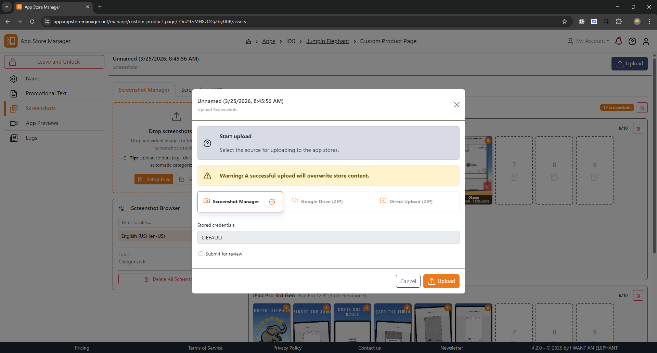Expand the My Account menu
657x353 pixels.
[x=589, y=41]
